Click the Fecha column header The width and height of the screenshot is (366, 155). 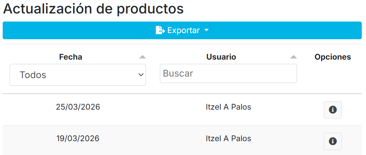[71, 57]
